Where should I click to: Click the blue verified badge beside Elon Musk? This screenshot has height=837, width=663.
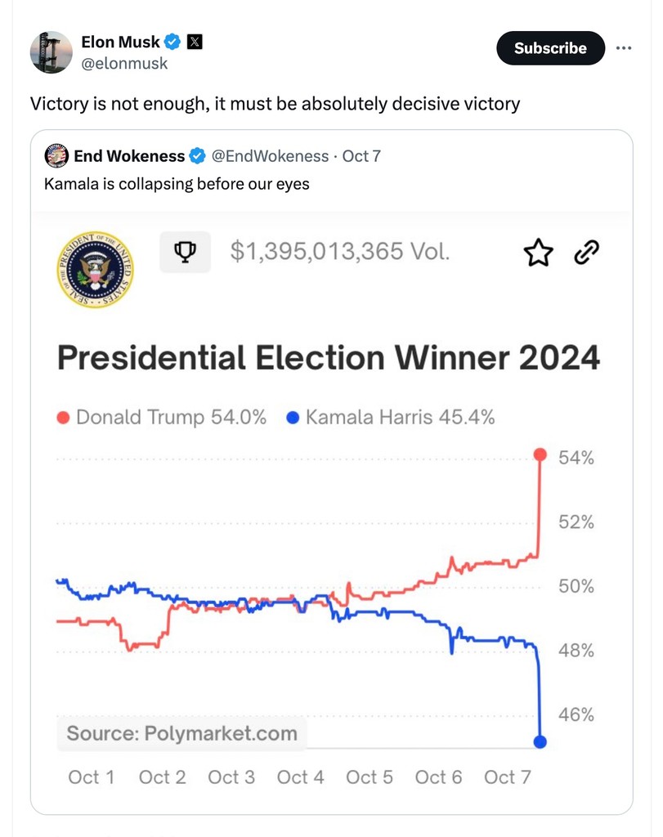(x=172, y=42)
